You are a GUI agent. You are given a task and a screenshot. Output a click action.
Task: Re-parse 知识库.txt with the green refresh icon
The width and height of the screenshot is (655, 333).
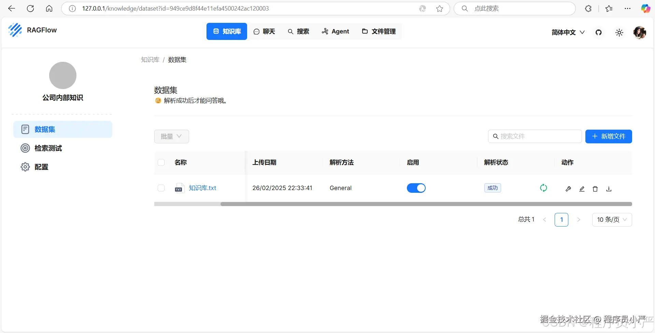coord(543,188)
